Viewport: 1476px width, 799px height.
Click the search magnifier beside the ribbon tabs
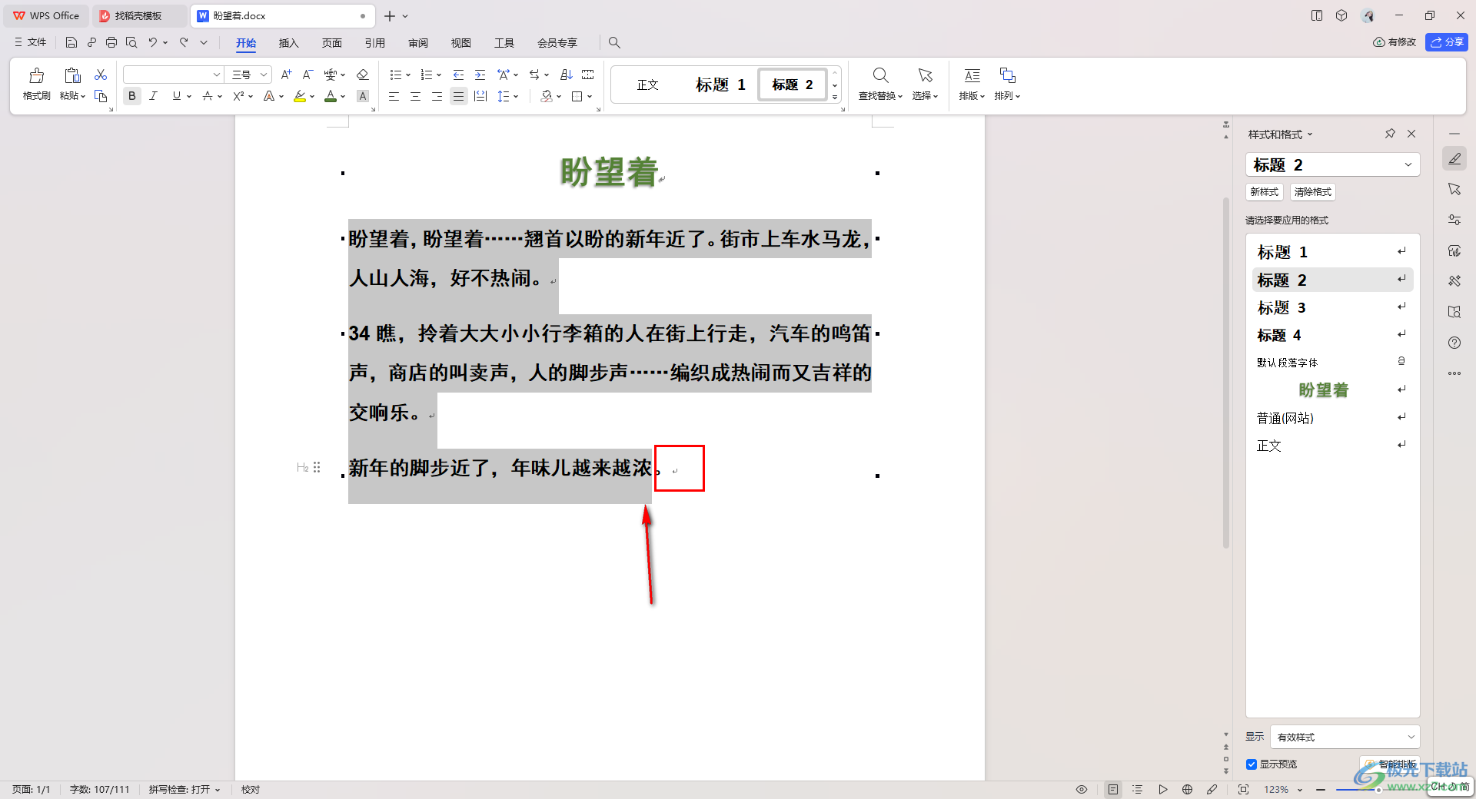pos(614,43)
